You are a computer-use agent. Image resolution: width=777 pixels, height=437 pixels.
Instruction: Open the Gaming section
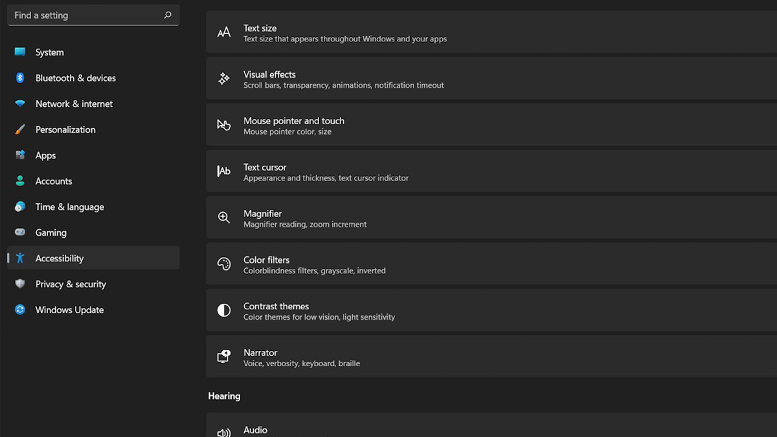pyautogui.click(x=51, y=232)
